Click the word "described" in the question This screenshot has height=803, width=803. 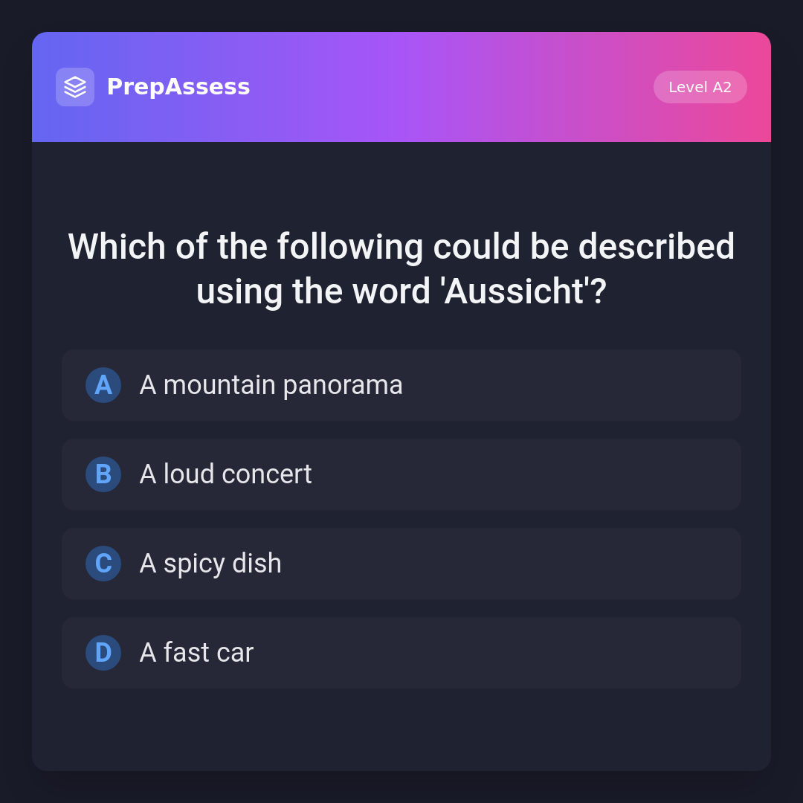[657, 247]
